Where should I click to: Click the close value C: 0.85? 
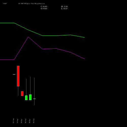click(x=44, y=7)
